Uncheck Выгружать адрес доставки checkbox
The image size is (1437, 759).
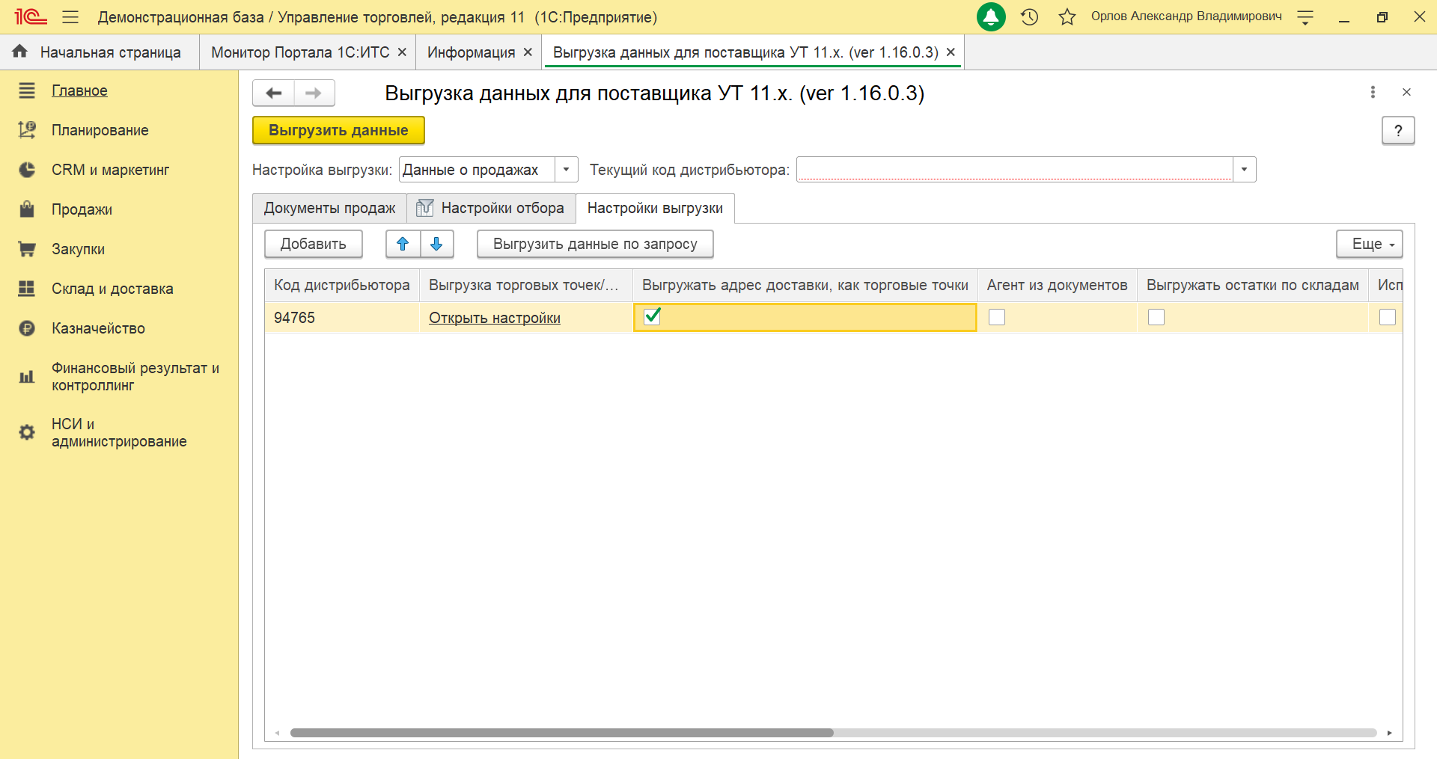(x=652, y=316)
